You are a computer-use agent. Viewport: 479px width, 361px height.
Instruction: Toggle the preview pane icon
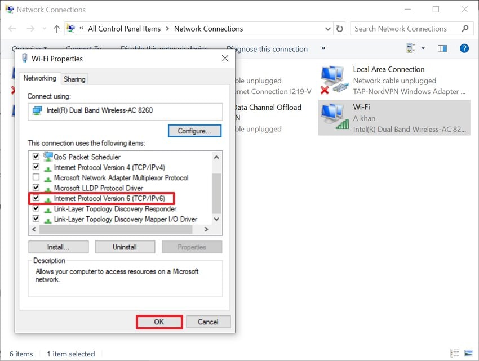[x=442, y=48]
